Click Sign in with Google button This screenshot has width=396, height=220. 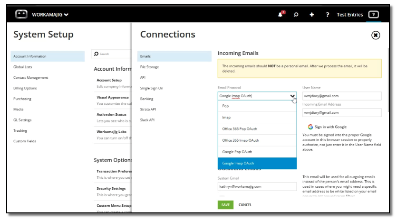327,127
